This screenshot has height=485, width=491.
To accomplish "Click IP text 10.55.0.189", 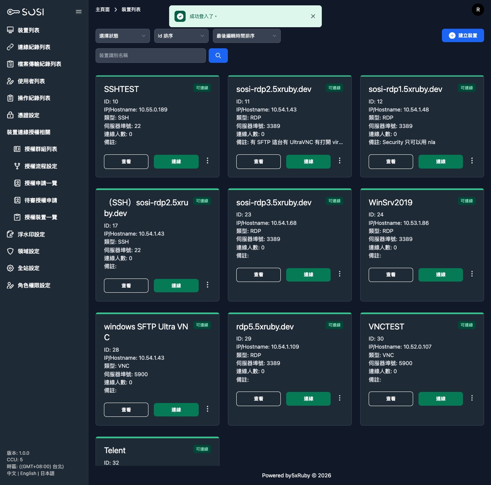I will 153,110.
